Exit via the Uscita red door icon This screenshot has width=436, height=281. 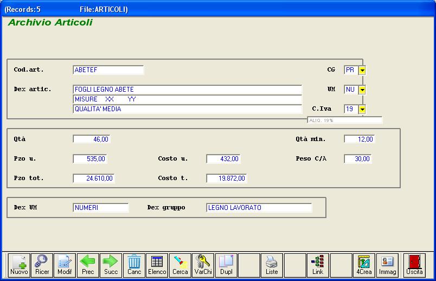coord(414,265)
